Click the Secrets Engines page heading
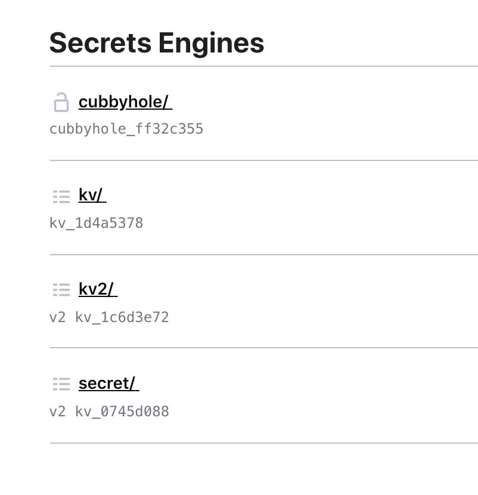 (157, 44)
